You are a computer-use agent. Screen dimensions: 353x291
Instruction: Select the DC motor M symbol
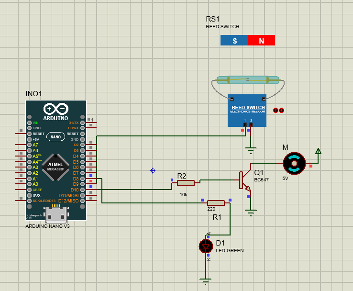click(294, 164)
